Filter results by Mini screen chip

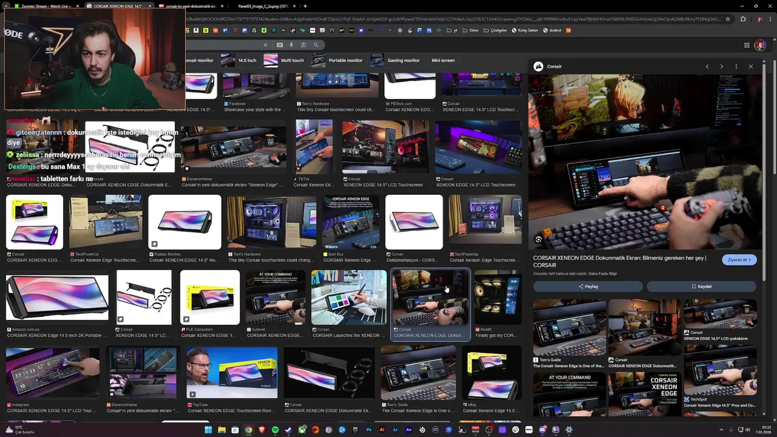click(443, 60)
